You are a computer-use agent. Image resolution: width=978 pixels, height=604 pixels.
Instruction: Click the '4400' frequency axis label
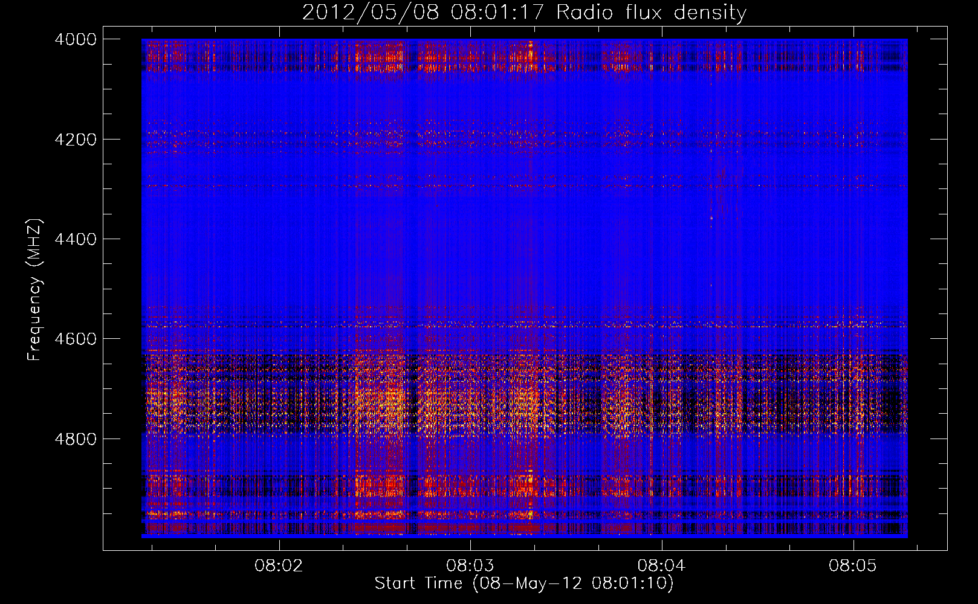pos(76,239)
